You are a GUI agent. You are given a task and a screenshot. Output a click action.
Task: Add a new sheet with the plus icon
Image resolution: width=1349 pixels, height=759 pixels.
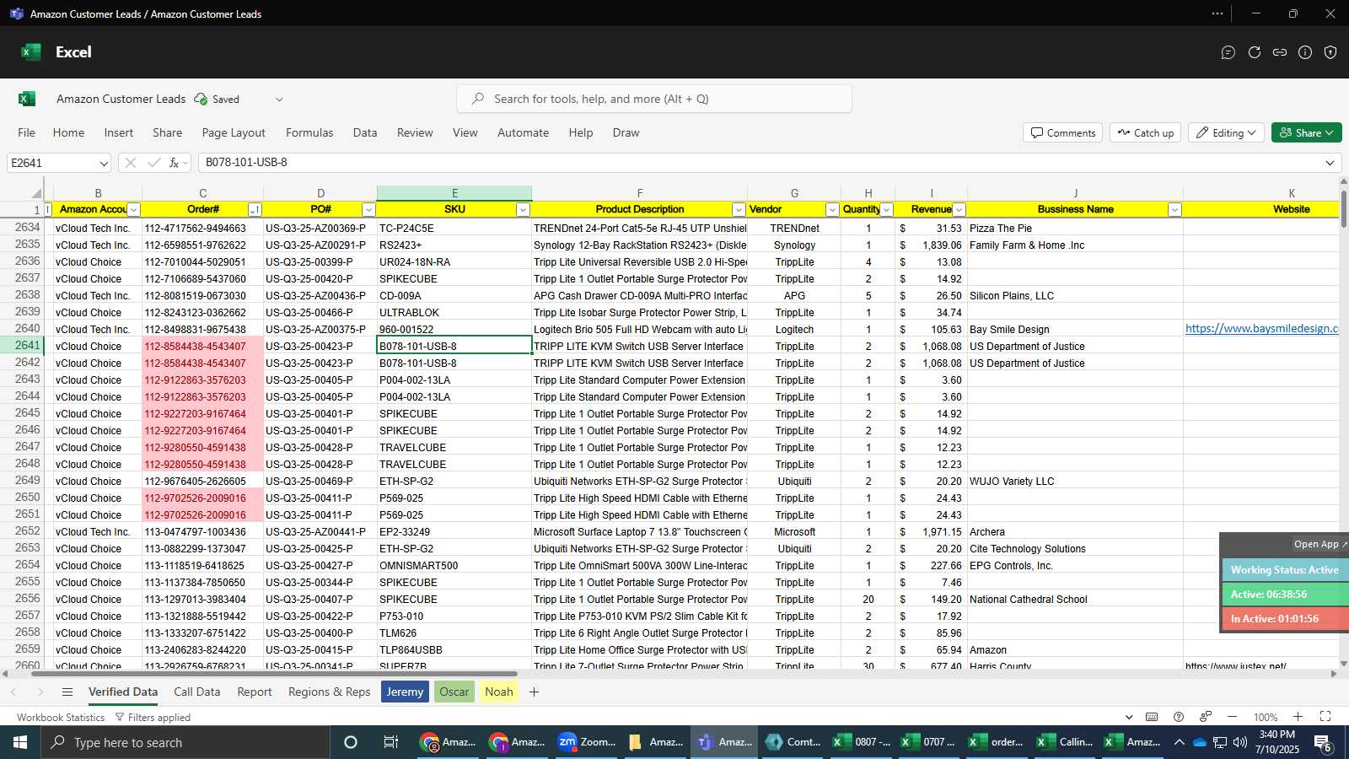534,692
